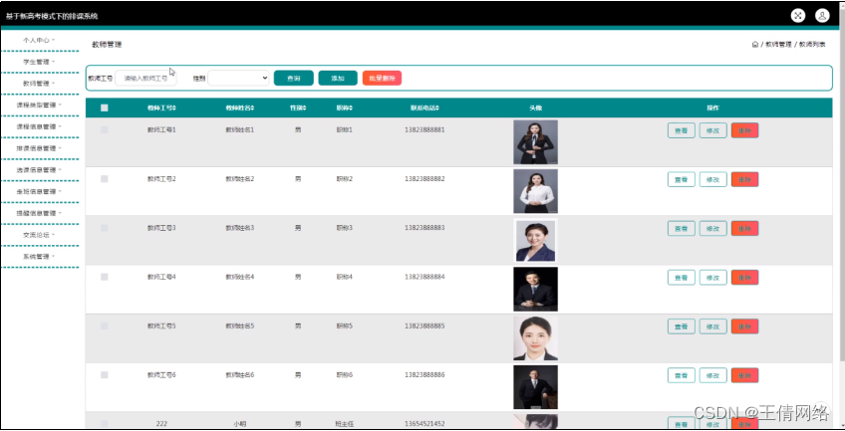View details for 教师工号1 row

pyautogui.click(x=682, y=130)
